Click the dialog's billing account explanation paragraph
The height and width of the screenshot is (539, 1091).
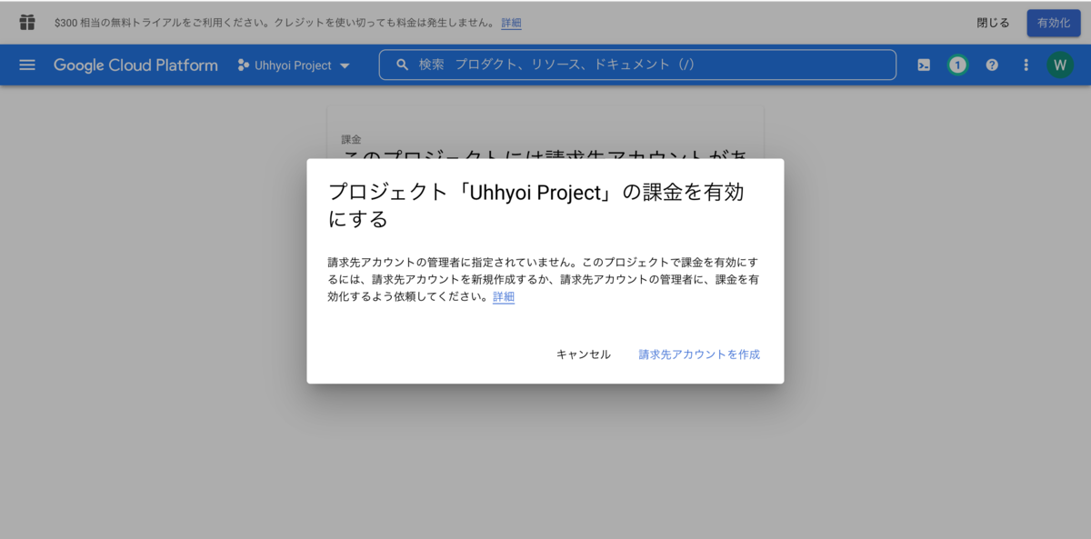point(544,280)
